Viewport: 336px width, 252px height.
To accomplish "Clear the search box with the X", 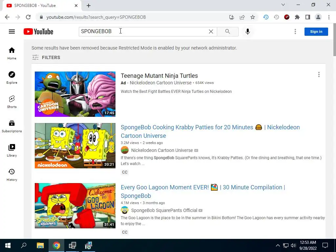I will (x=211, y=31).
